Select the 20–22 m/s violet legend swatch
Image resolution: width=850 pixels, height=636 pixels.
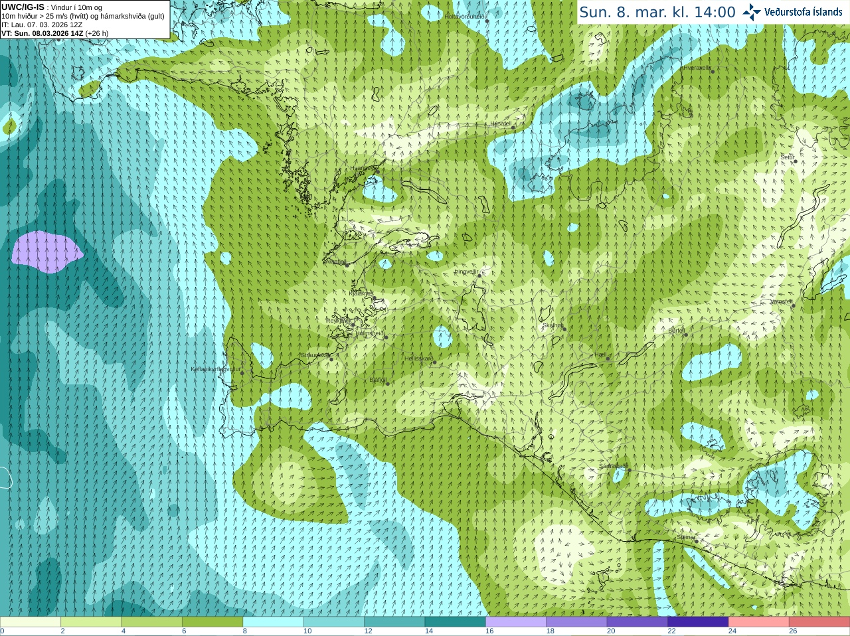click(x=637, y=622)
